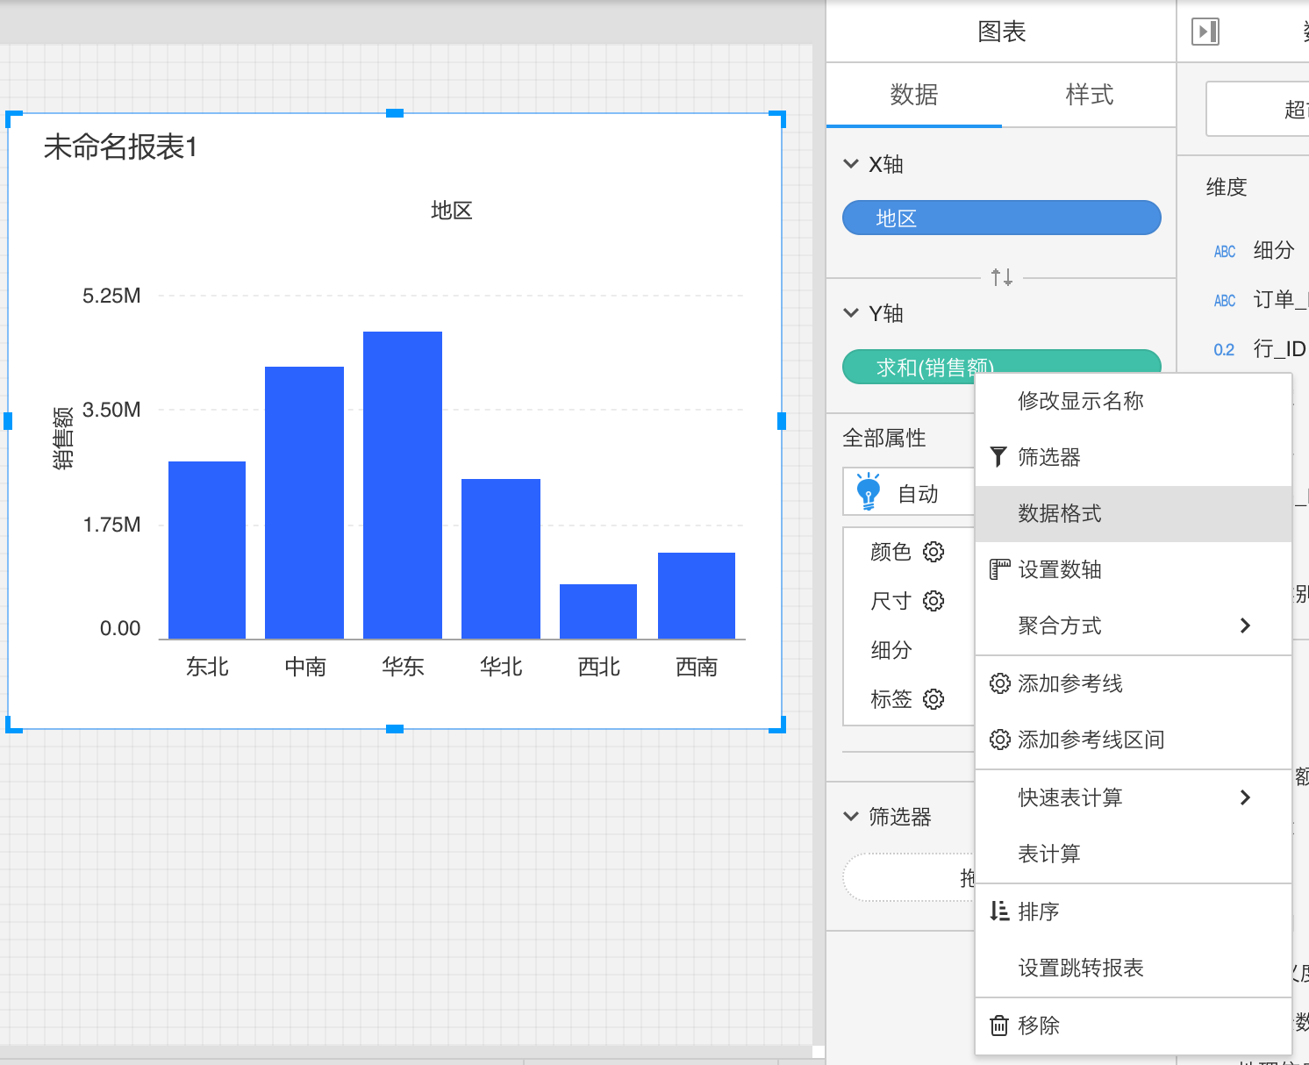Switch to the 样式 tab
The width and height of the screenshot is (1309, 1065).
(1089, 95)
